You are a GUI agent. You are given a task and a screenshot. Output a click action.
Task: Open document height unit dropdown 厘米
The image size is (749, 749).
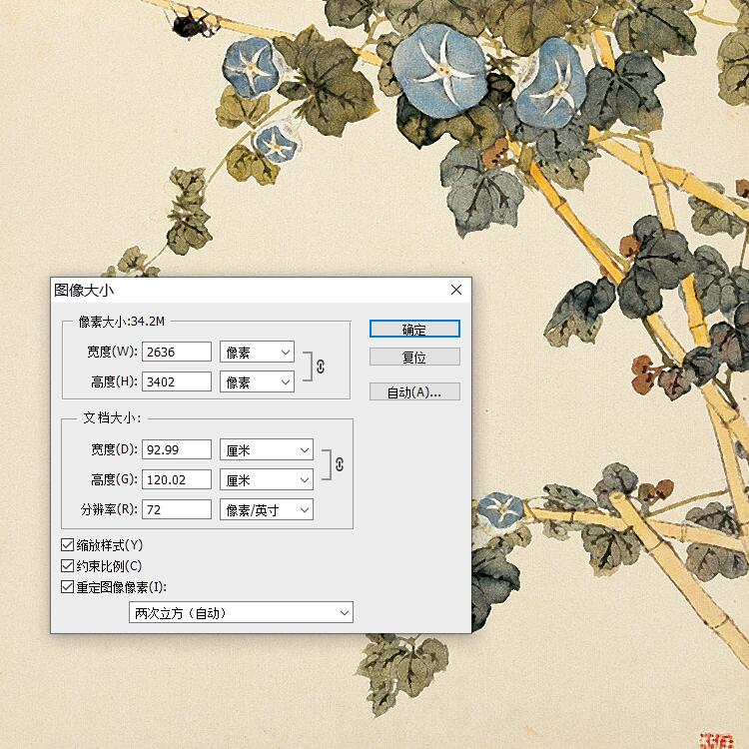pyautogui.click(x=267, y=479)
